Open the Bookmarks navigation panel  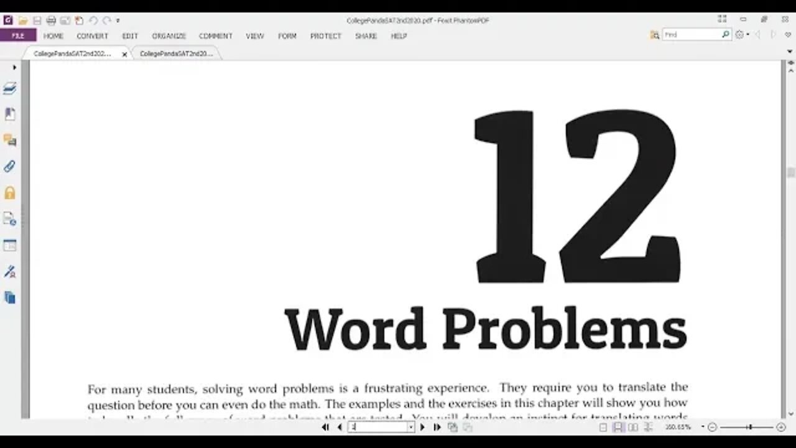[9, 114]
